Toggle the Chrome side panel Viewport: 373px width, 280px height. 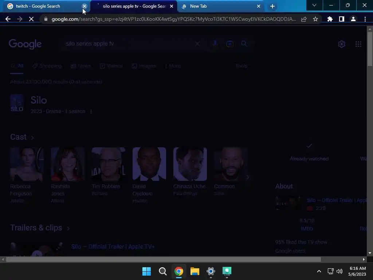pyautogui.click(x=342, y=19)
